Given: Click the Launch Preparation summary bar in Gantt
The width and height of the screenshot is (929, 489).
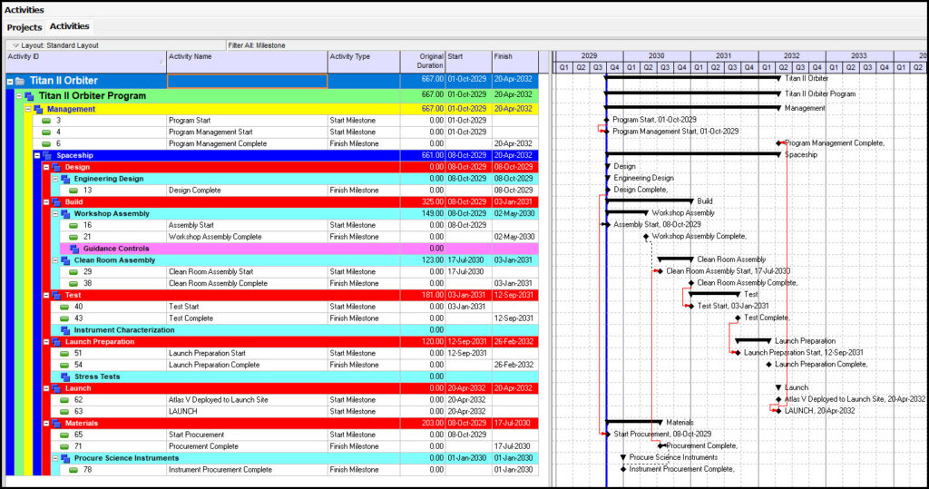Looking at the screenshot, I should click(x=752, y=341).
